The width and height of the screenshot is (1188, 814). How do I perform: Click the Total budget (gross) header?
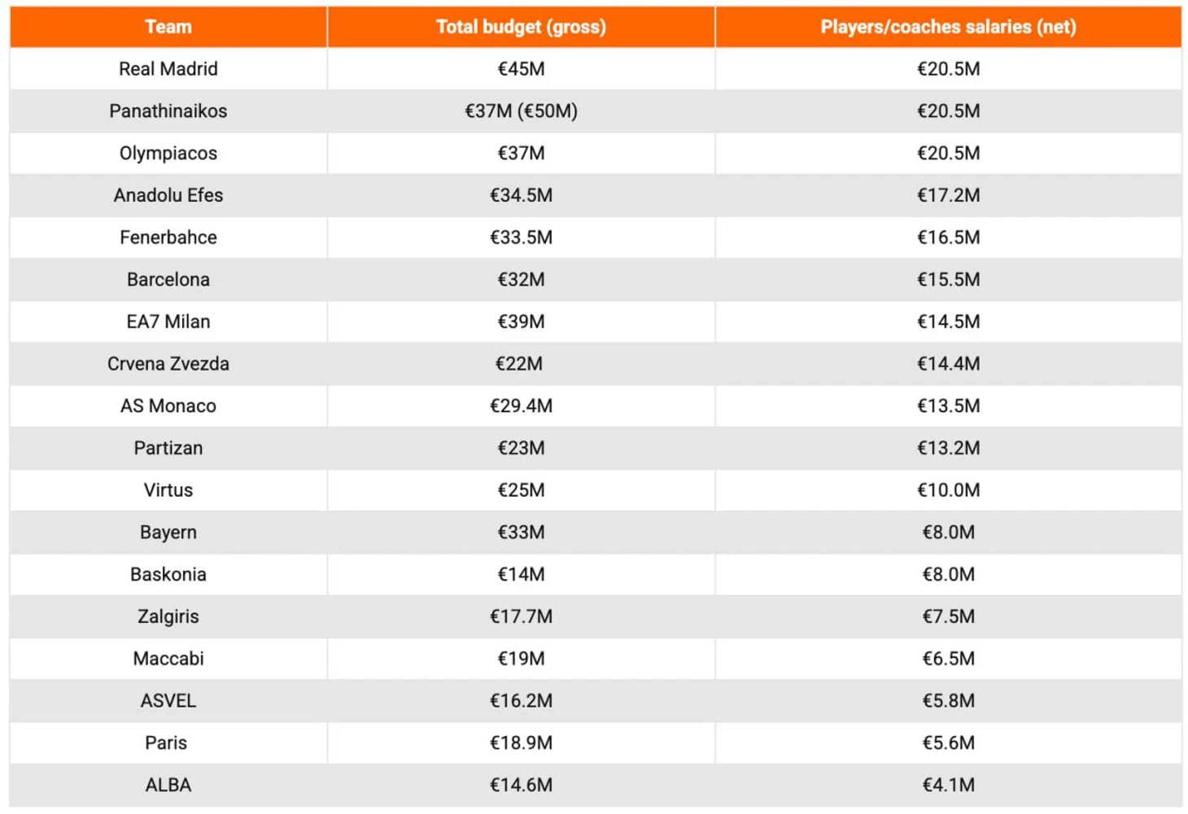pyautogui.click(x=521, y=27)
